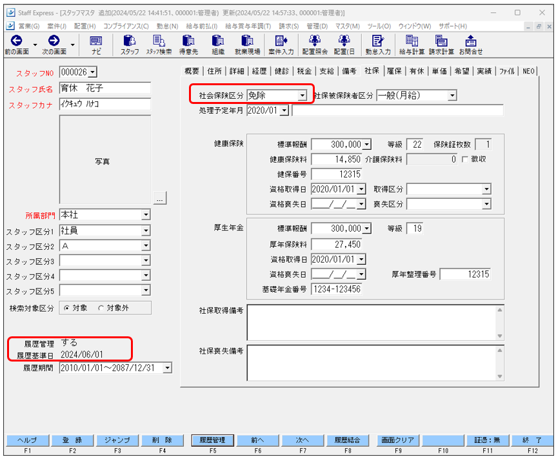Click into the 健保番号 input field

(336, 174)
